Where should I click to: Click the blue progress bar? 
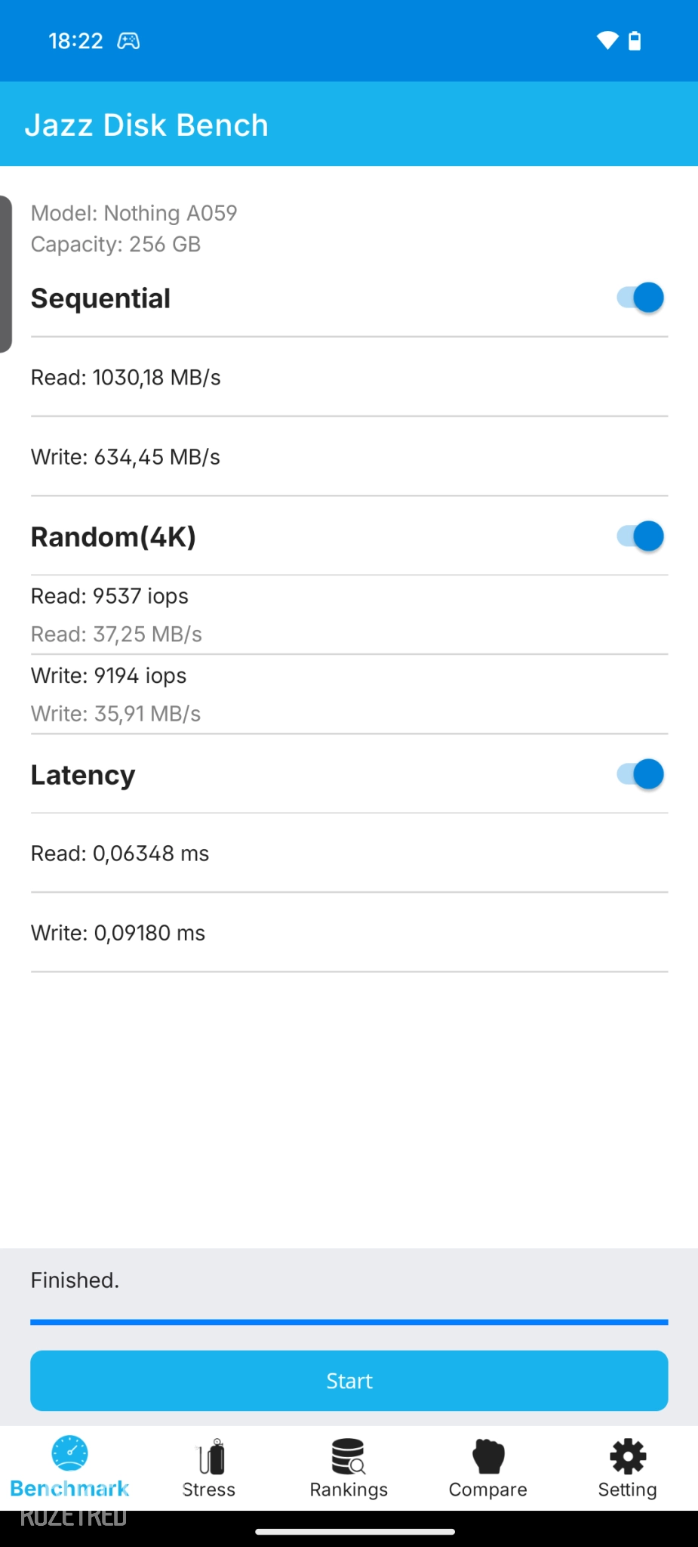click(349, 1322)
